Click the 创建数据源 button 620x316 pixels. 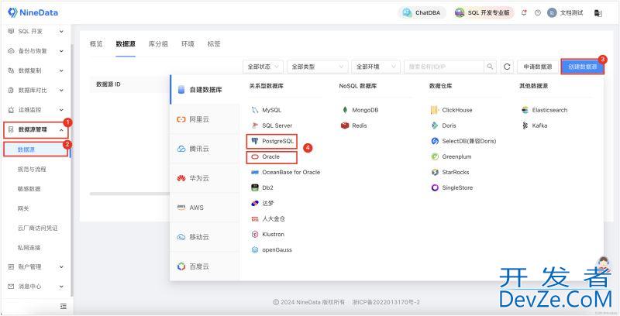[583, 67]
